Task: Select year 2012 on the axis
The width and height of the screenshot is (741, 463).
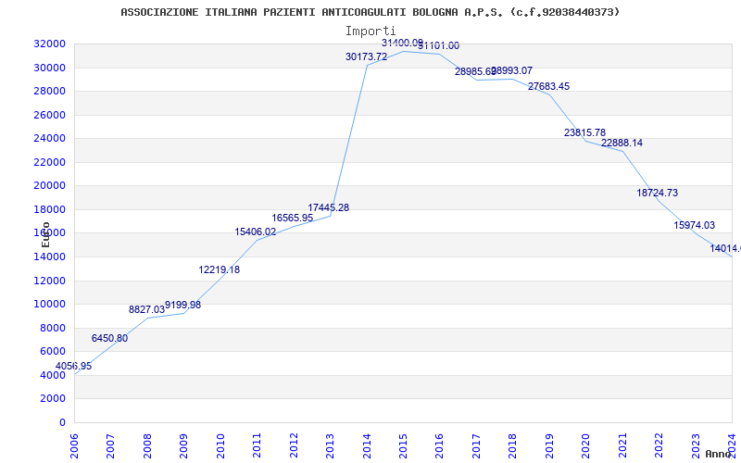Action: (x=294, y=444)
